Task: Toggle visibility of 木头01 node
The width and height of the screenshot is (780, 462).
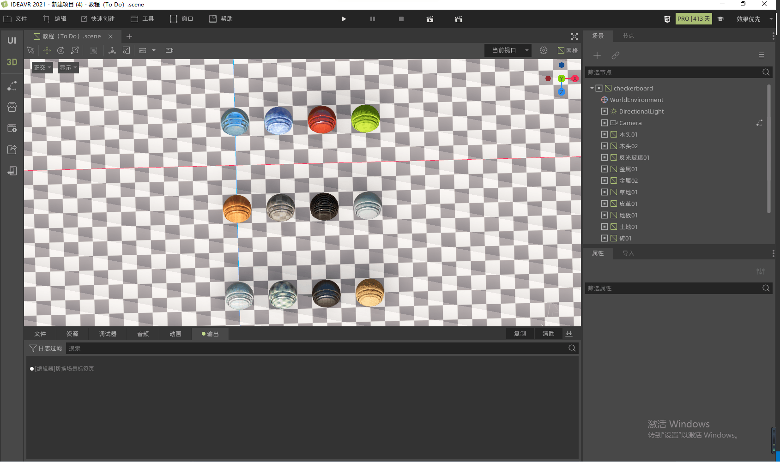Action: pos(605,134)
